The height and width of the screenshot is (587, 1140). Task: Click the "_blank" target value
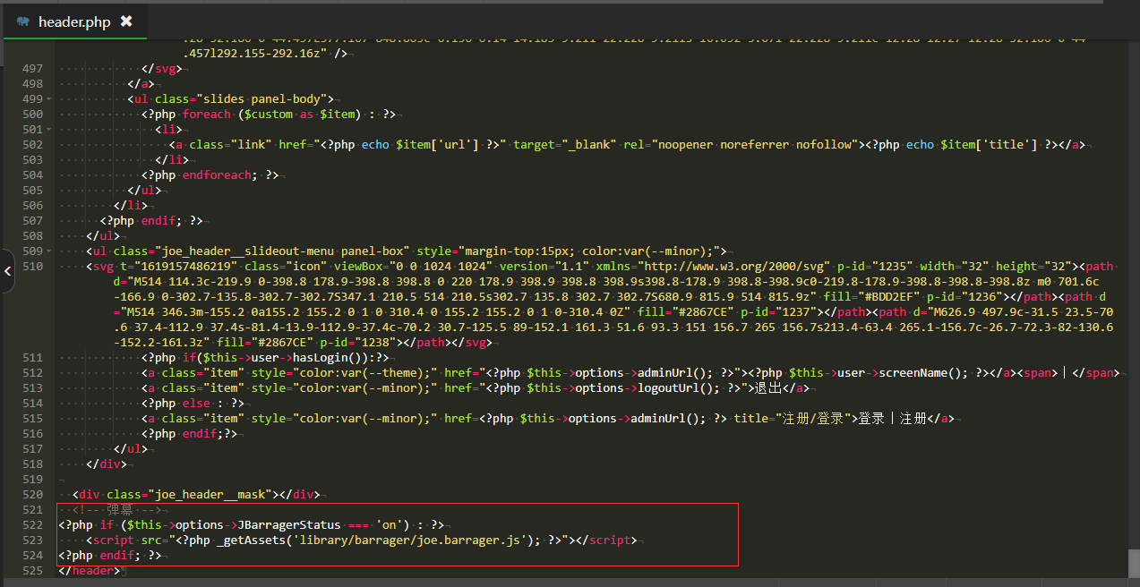point(589,144)
